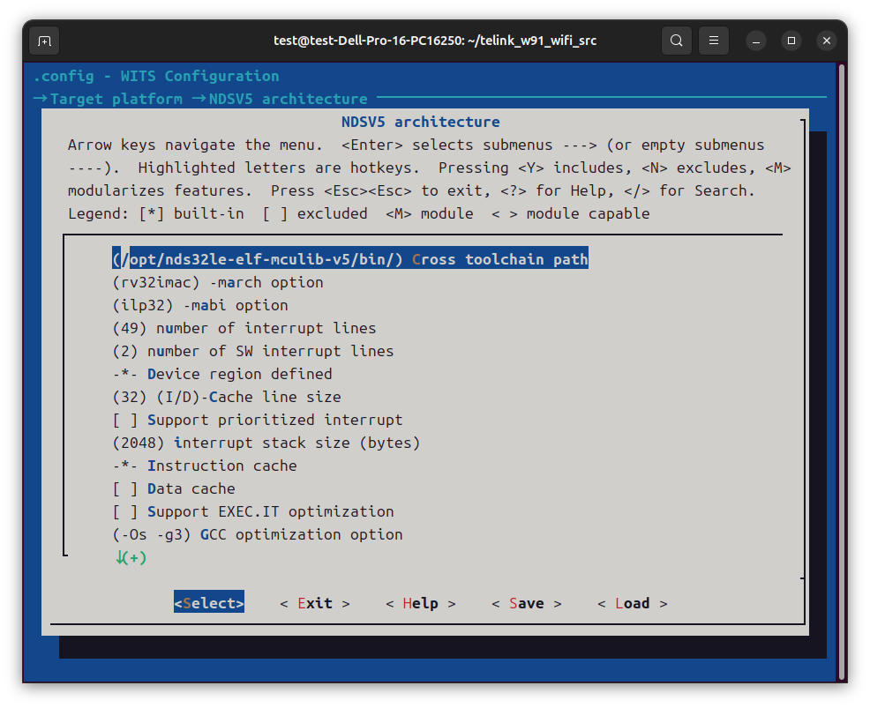Viewport: 870px width, 708px height.
Task: Select interrupt stack size (bytes) entry
Action: tap(266, 443)
